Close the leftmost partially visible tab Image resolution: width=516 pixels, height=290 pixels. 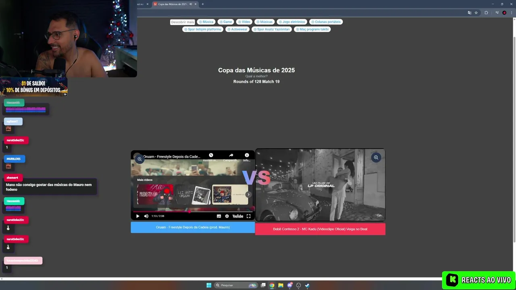[x=147, y=4]
